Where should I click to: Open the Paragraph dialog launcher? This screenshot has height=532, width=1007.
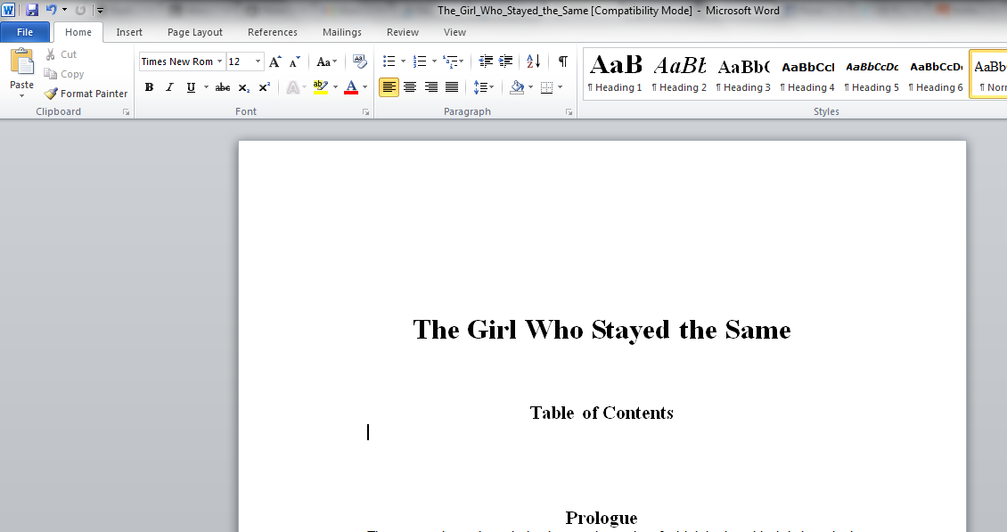[569, 111]
